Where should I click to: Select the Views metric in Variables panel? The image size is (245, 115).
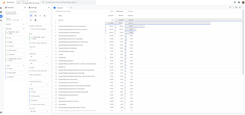[15, 68]
